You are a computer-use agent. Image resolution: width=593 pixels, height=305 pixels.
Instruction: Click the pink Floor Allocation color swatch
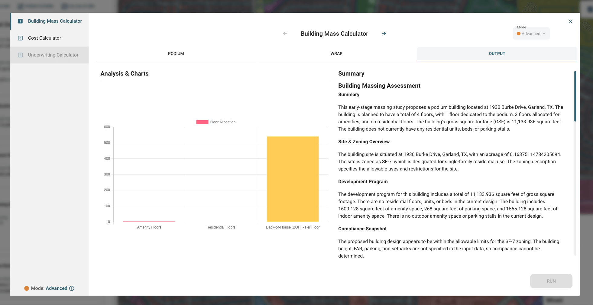coord(202,122)
